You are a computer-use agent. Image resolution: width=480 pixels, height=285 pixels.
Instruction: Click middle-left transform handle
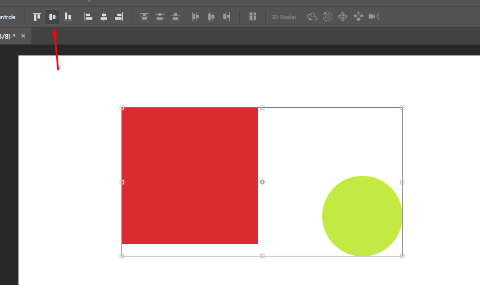tap(122, 182)
